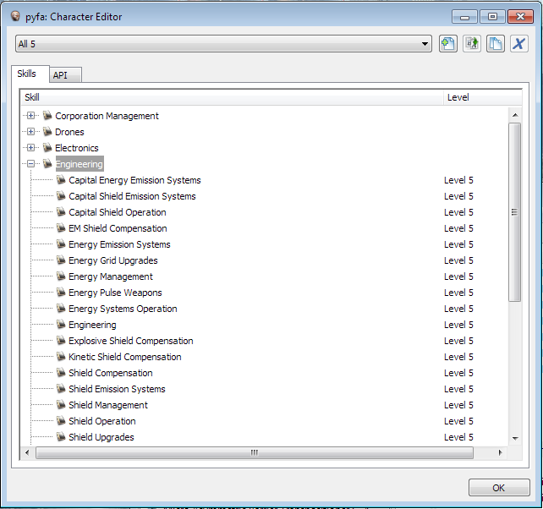
Task: Click icon next to Explosive Shield Compensation
Action: (x=61, y=340)
